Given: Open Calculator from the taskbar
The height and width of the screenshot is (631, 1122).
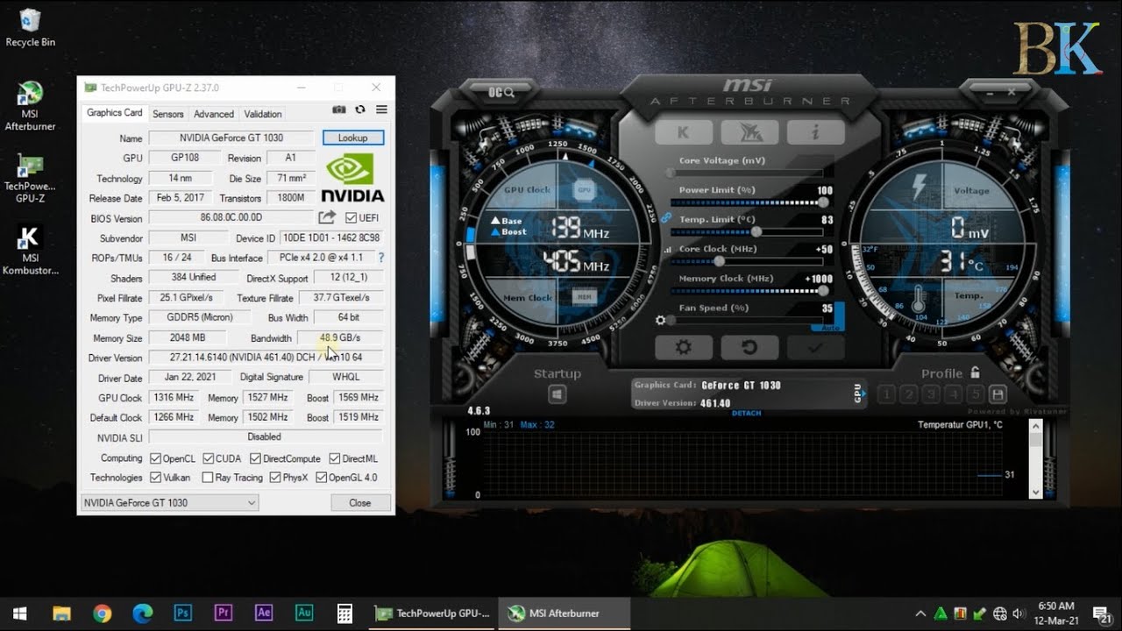Looking at the screenshot, I should coord(344,613).
